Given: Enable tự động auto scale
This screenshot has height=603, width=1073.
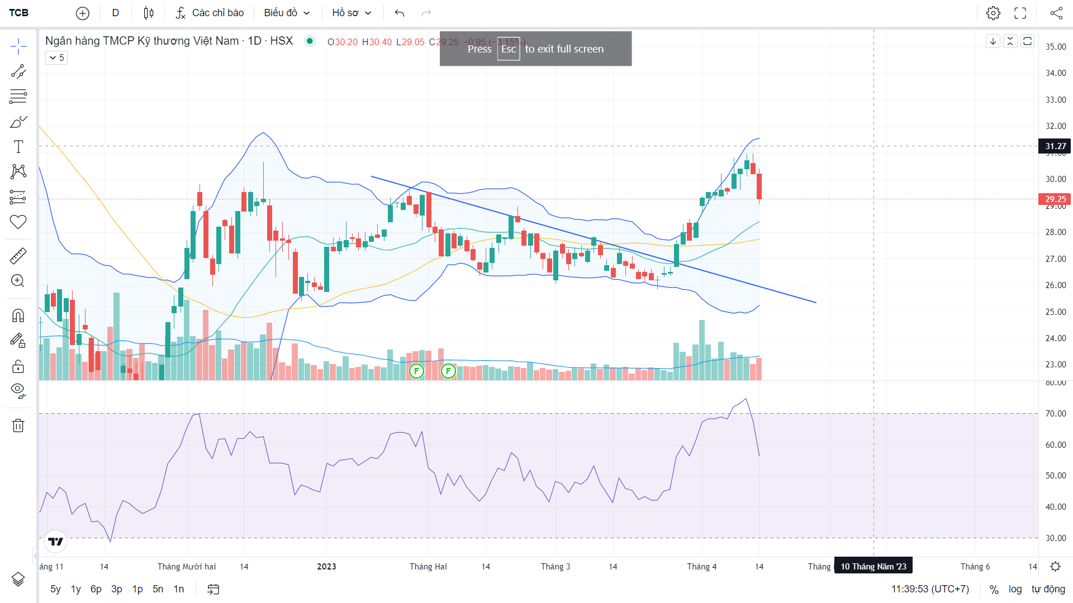Looking at the screenshot, I should pyautogui.click(x=1048, y=589).
